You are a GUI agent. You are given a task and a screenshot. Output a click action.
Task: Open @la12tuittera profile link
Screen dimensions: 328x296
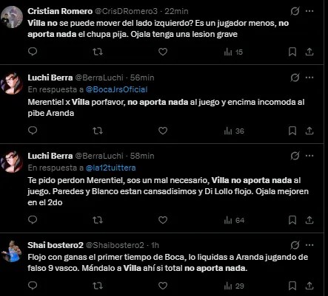click(110, 168)
